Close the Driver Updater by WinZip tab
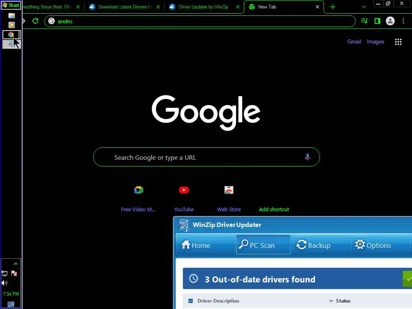 [x=238, y=7]
